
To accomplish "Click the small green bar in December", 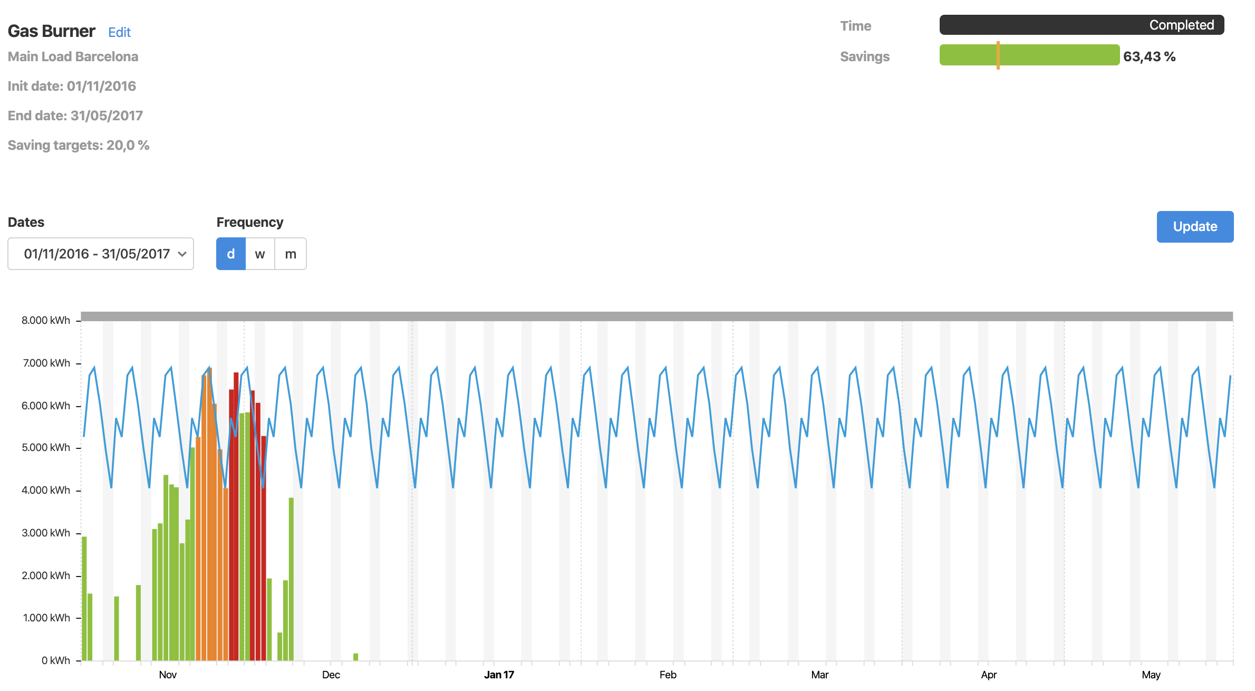I will pyautogui.click(x=355, y=657).
